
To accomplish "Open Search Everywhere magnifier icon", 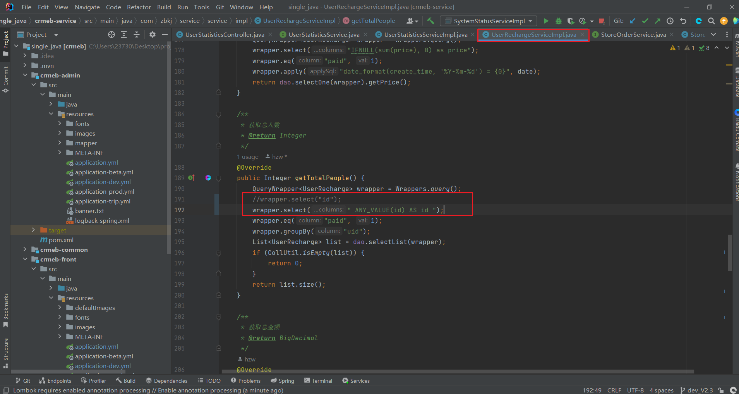I will tap(711, 21).
